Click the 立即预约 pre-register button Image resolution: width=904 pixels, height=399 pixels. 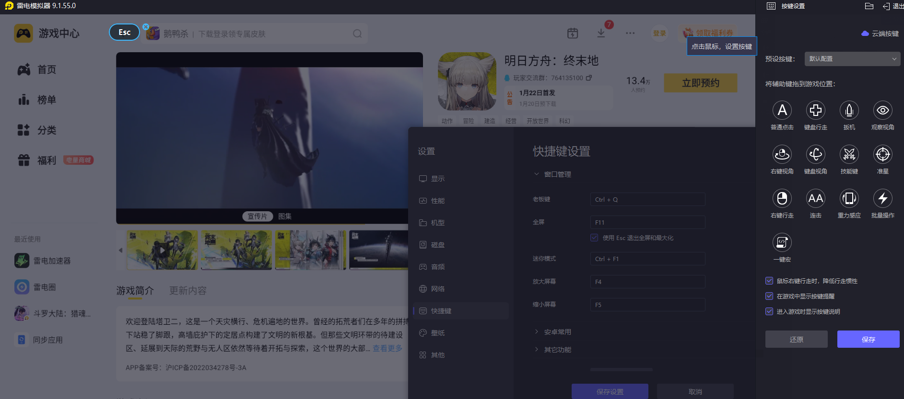(701, 83)
